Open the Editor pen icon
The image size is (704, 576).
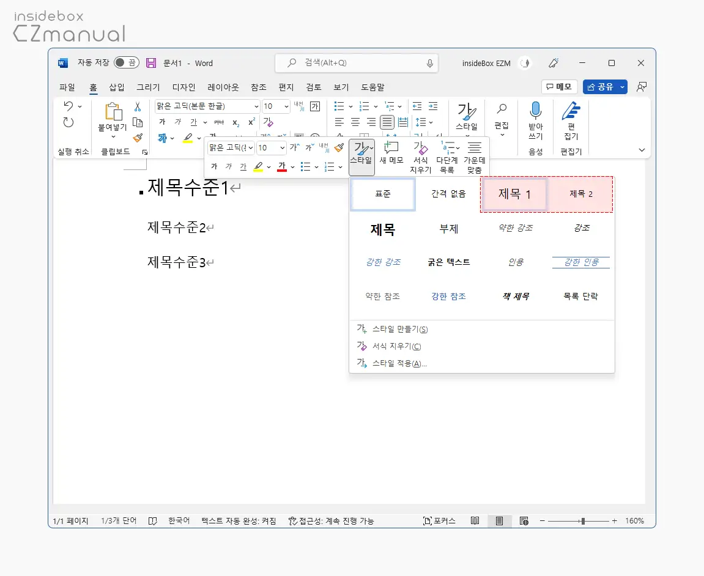(x=571, y=111)
